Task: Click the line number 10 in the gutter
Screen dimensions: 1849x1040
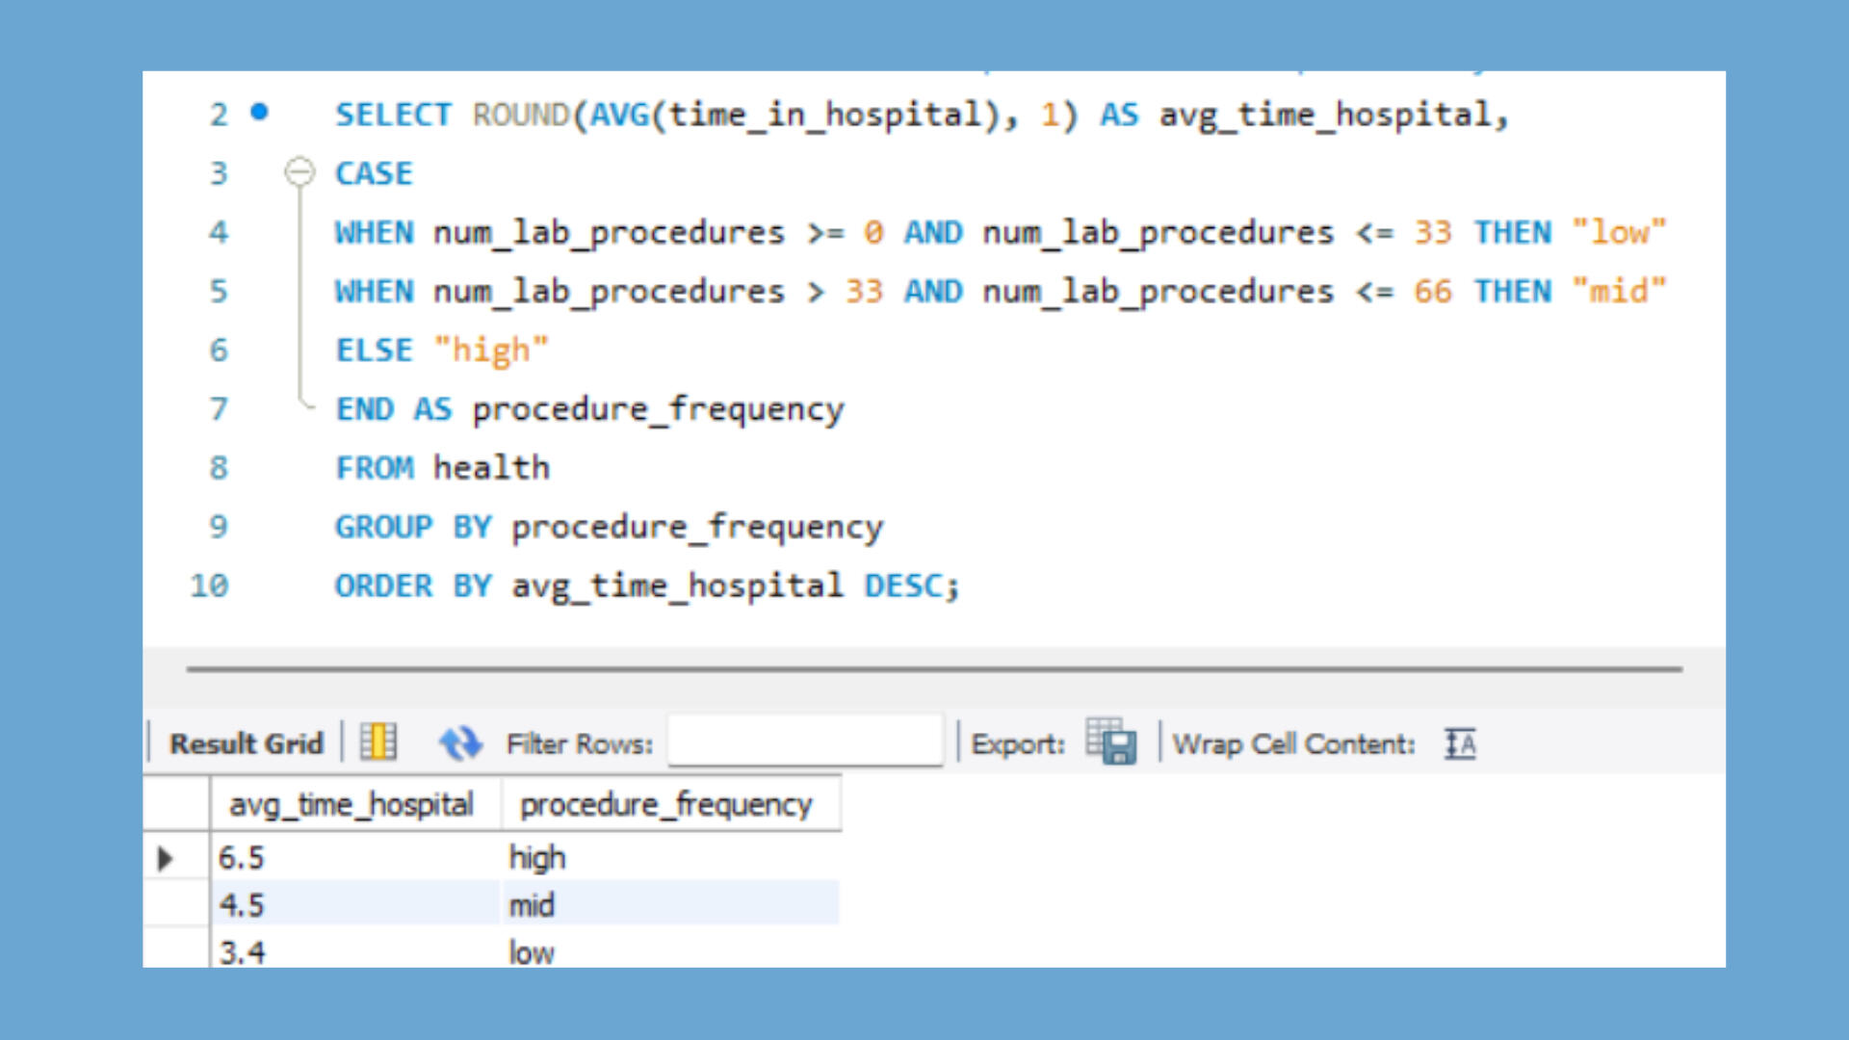Action: (209, 585)
